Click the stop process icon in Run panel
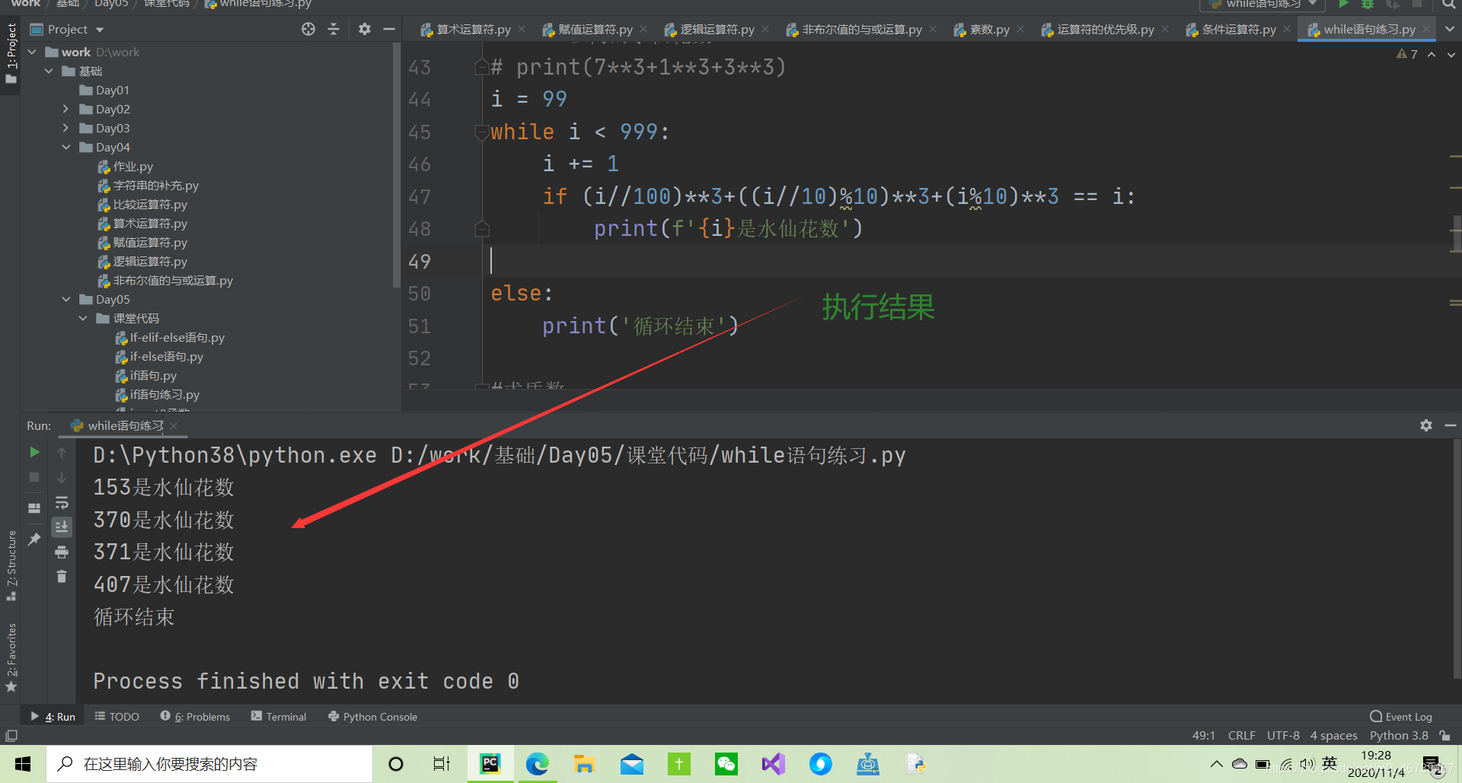Viewport: 1462px width, 783px height. [34, 477]
